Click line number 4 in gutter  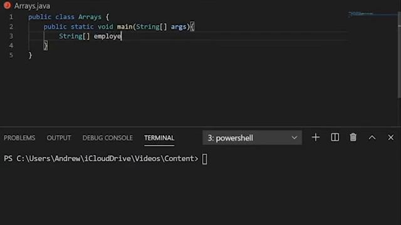(11, 46)
